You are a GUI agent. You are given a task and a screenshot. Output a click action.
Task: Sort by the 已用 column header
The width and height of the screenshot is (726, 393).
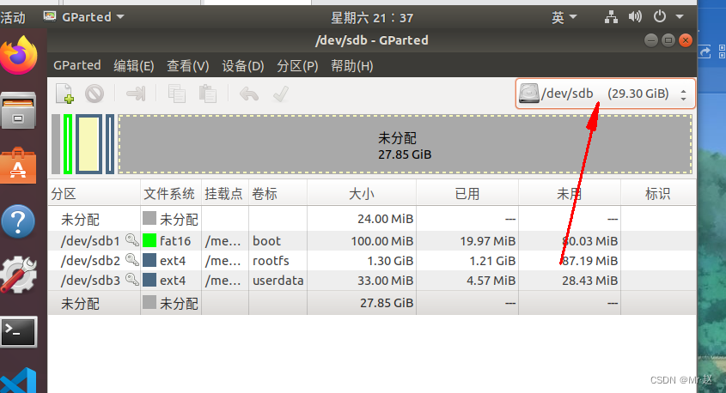coord(467,193)
